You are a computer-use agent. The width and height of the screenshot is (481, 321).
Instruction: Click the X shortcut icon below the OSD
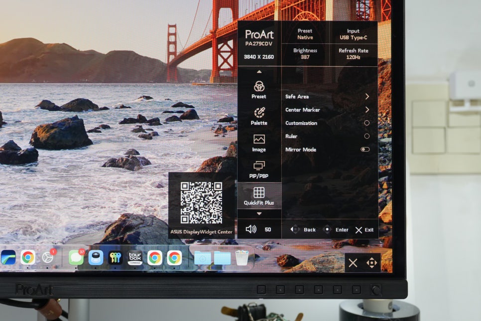coord(353,263)
